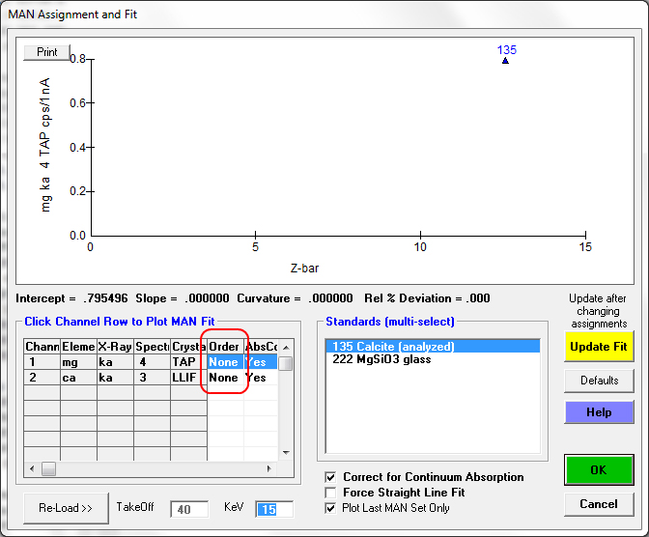Click the blue triangle data point 135
The width and height of the screenshot is (649, 537).
point(505,61)
